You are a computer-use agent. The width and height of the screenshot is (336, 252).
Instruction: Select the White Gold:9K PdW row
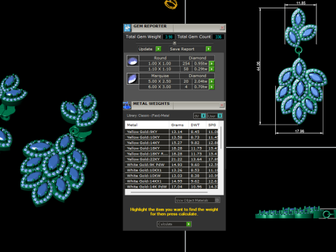point(171,164)
